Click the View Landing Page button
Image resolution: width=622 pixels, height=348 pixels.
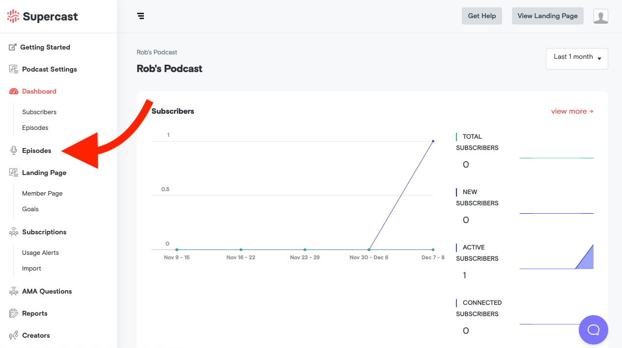(x=547, y=16)
